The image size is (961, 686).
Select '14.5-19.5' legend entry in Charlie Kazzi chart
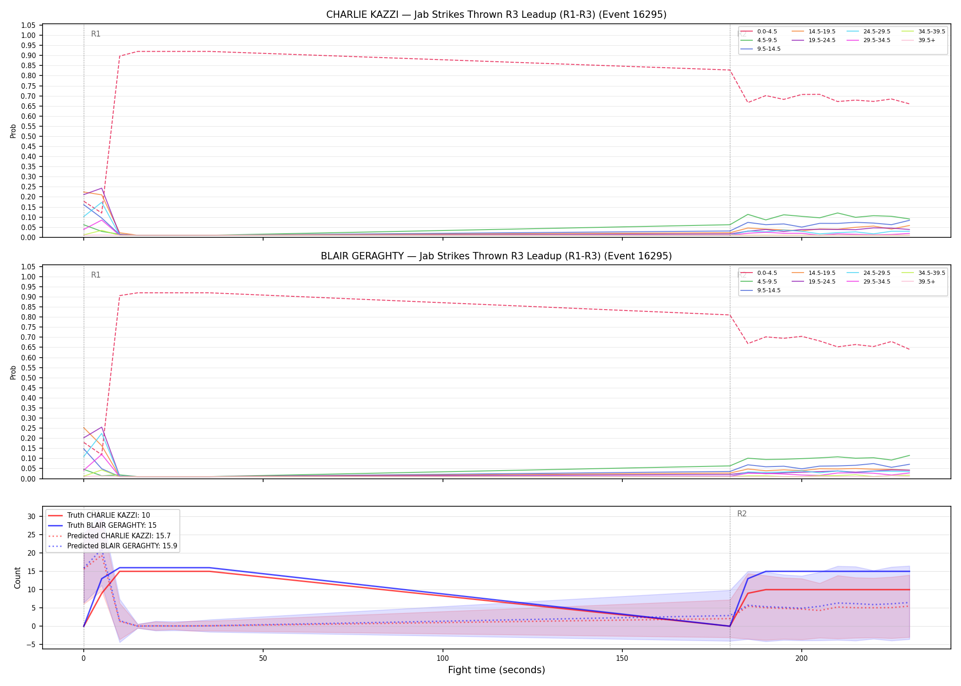click(x=814, y=32)
